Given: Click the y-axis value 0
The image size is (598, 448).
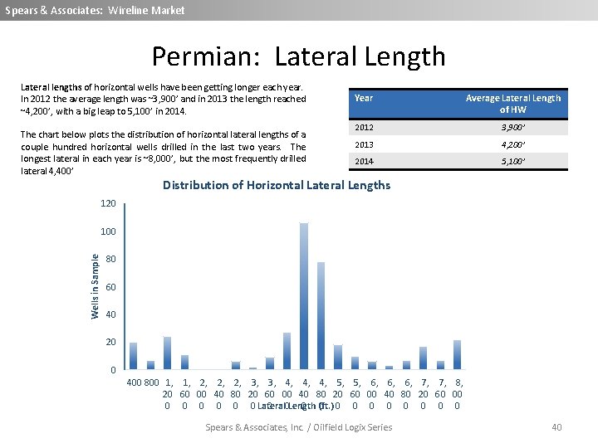Looking at the screenshot, I should (x=113, y=370).
